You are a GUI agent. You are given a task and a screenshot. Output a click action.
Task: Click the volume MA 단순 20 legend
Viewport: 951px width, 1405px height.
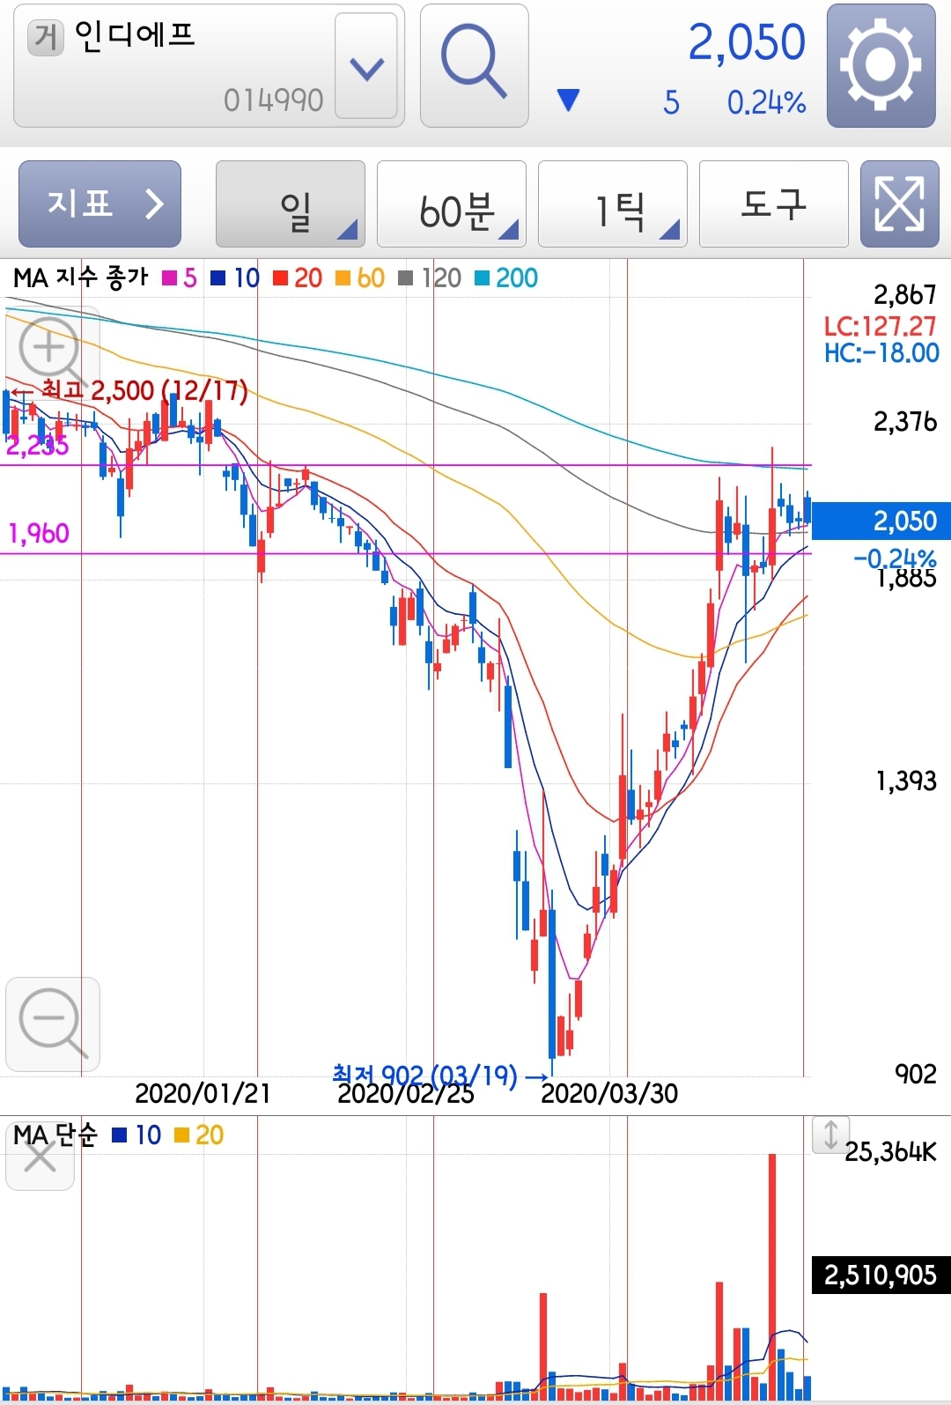[x=199, y=1135]
